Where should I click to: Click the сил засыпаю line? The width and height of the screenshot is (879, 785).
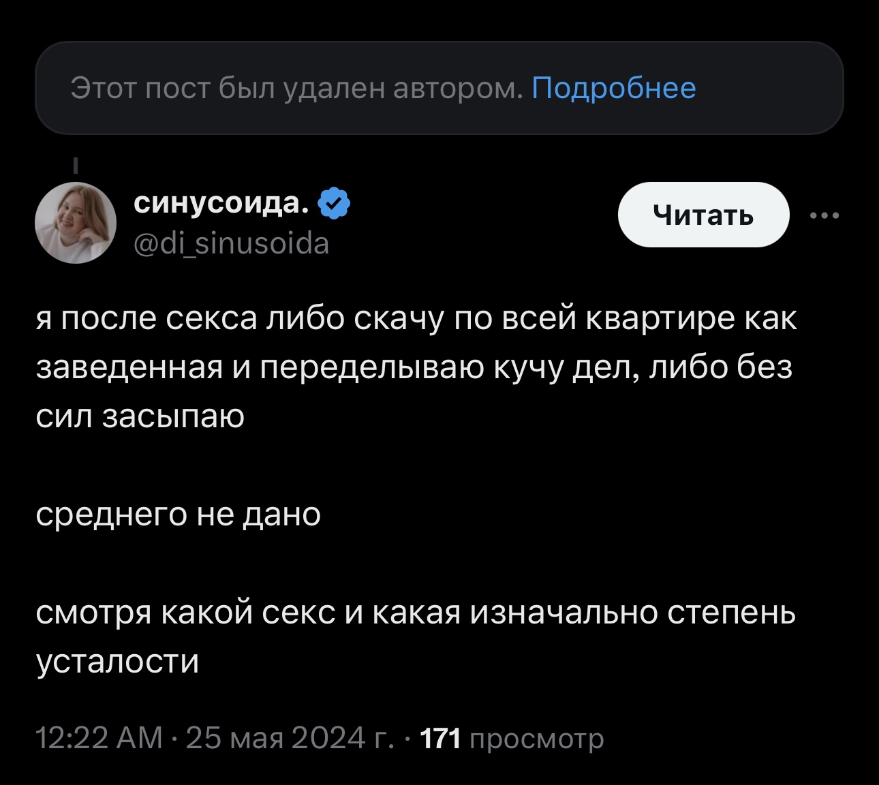tap(140, 416)
